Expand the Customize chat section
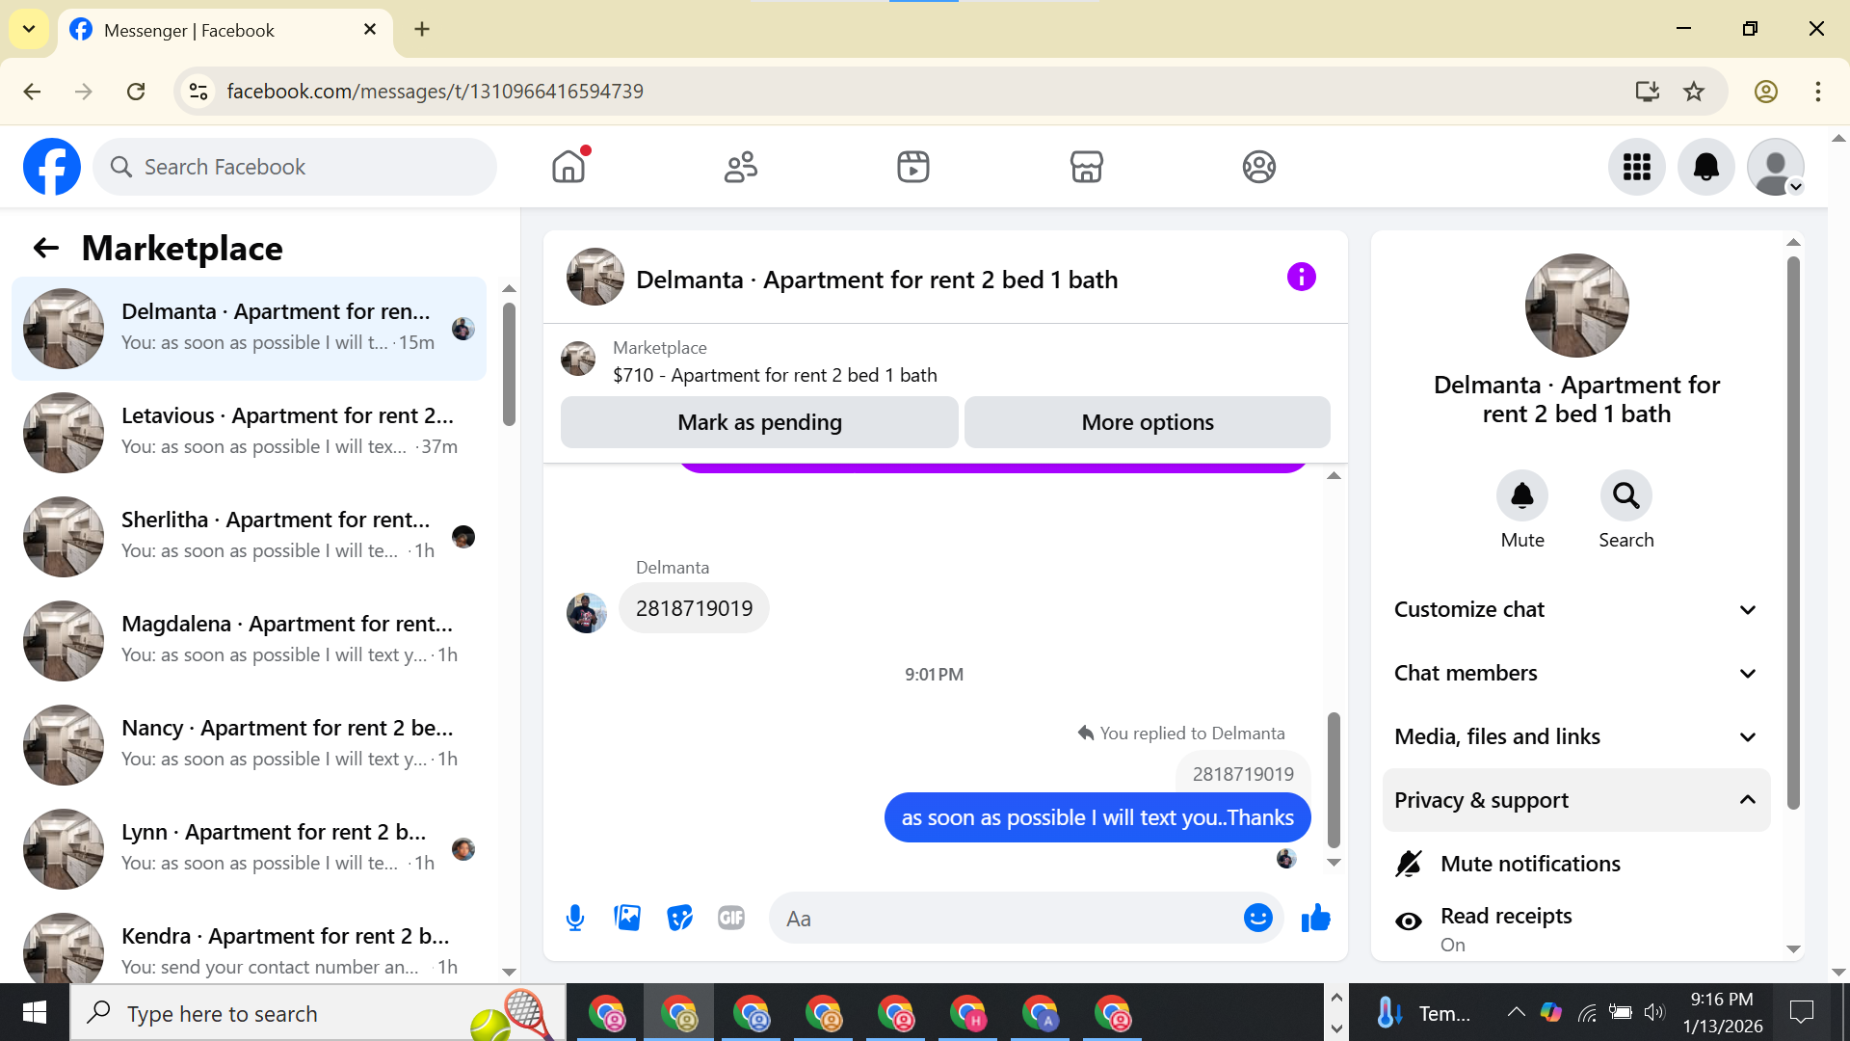Screen dimensions: 1850x1041 (x=1575, y=609)
